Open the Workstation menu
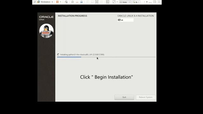Screen dimensions: 203x114 click(x=45, y=2)
